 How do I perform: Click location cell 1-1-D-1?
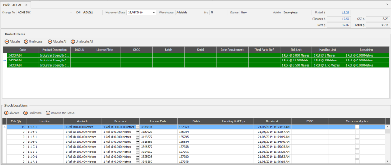point(45,156)
